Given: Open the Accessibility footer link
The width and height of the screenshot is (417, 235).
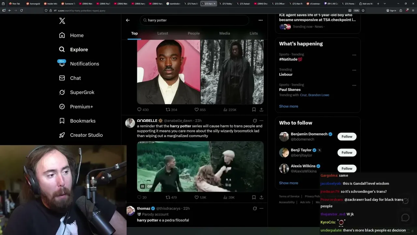Looking at the screenshot, I should click(x=287, y=202).
